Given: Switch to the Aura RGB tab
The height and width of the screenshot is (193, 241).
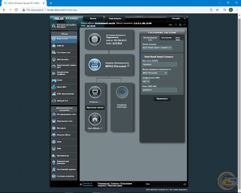Looking at the screenshot, I should tap(178, 39).
